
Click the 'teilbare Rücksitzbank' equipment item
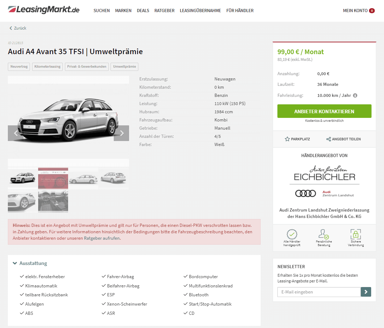(47, 295)
